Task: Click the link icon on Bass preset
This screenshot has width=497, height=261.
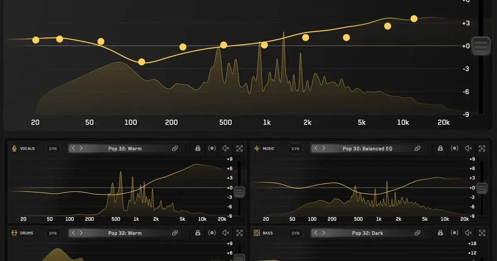Action: click(417, 233)
